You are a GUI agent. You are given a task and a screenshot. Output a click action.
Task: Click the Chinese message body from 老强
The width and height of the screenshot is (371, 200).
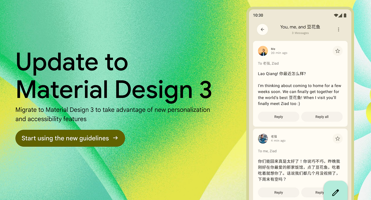pyautogui.click(x=299, y=170)
